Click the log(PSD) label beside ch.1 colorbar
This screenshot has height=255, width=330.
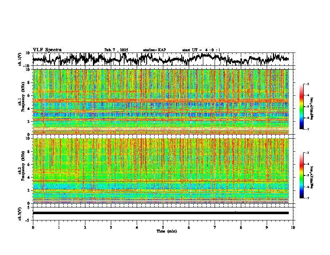pos(312,109)
